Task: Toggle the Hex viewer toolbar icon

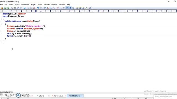Action: pyautogui.click(x=61, y=8)
